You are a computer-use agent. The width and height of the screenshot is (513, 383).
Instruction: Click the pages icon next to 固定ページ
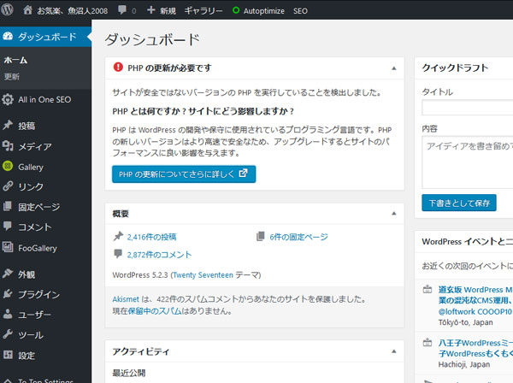click(x=8, y=206)
